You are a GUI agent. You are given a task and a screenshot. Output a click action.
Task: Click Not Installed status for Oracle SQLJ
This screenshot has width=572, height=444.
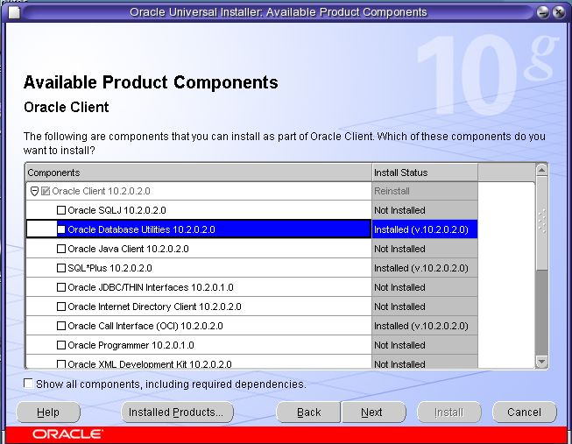pyautogui.click(x=425, y=210)
